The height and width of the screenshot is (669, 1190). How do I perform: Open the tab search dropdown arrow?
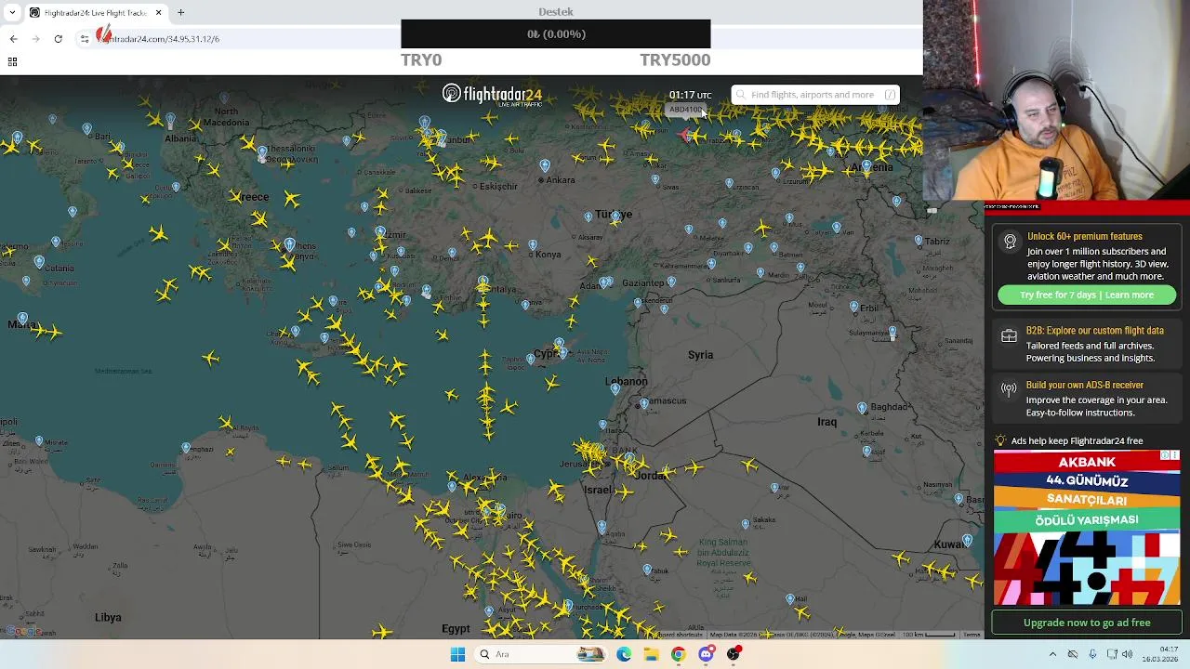(x=11, y=12)
